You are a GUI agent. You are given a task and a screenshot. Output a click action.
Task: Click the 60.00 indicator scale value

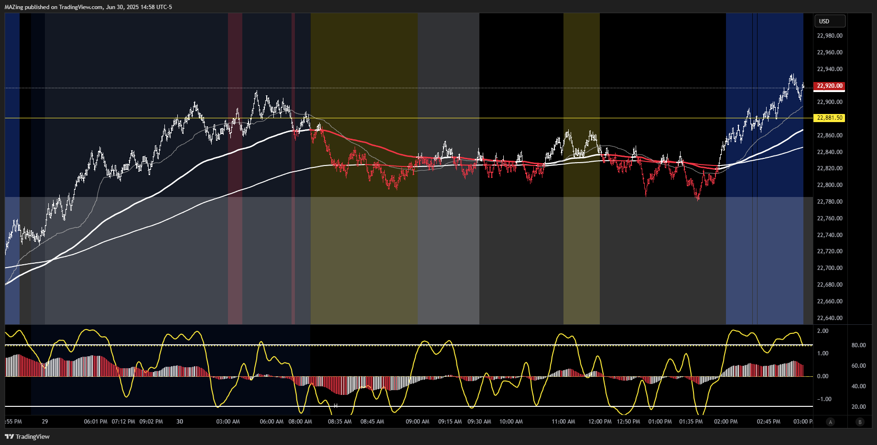coord(859,366)
